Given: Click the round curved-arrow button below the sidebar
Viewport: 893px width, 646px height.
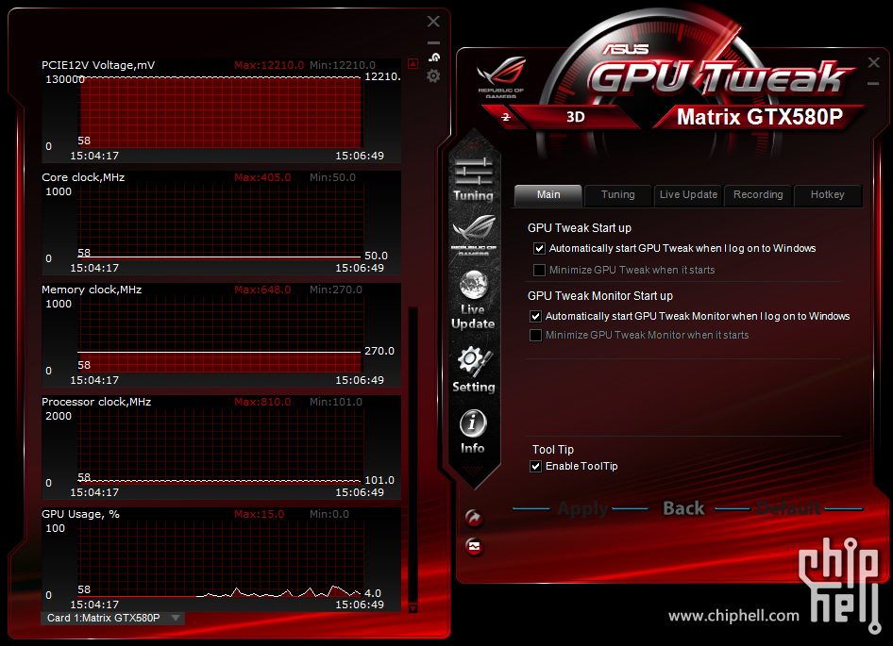Looking at the screenshot, I should point(474,518).
